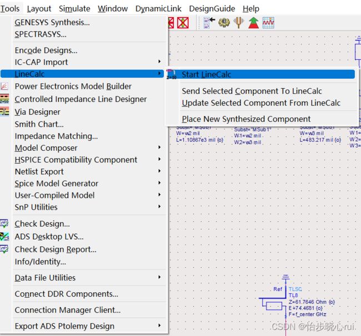Click GENESYS Synthesis menu entry
361x336 pixels.
52,22
